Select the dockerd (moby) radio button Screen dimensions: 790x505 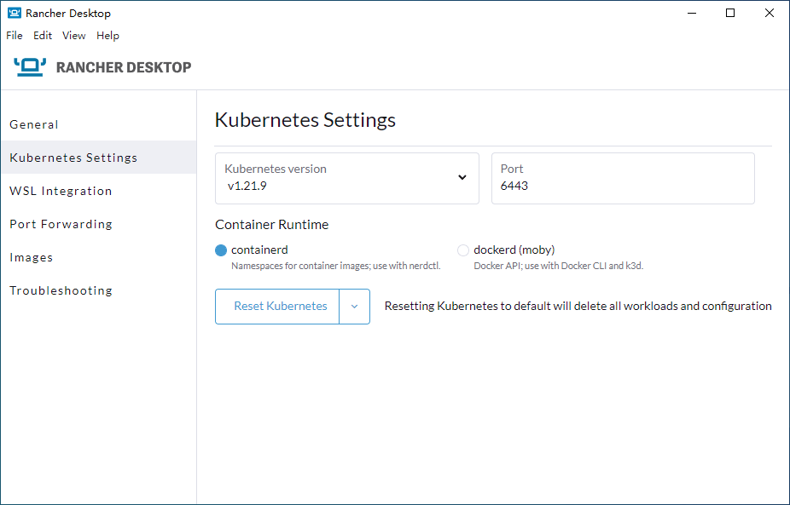tap(463, 250)
